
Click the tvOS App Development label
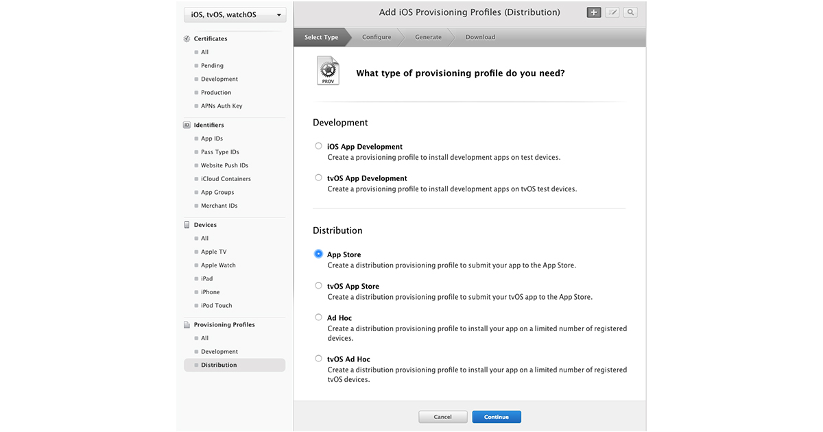tap(367, 178)
